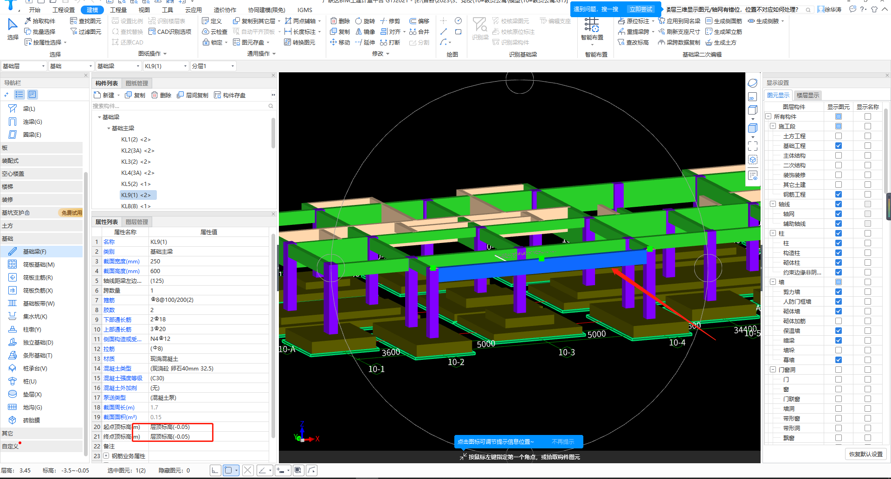Click 查改标高 edit elevation tool
The height and width of the screenshot is (479, 891).
click(633, 42)
